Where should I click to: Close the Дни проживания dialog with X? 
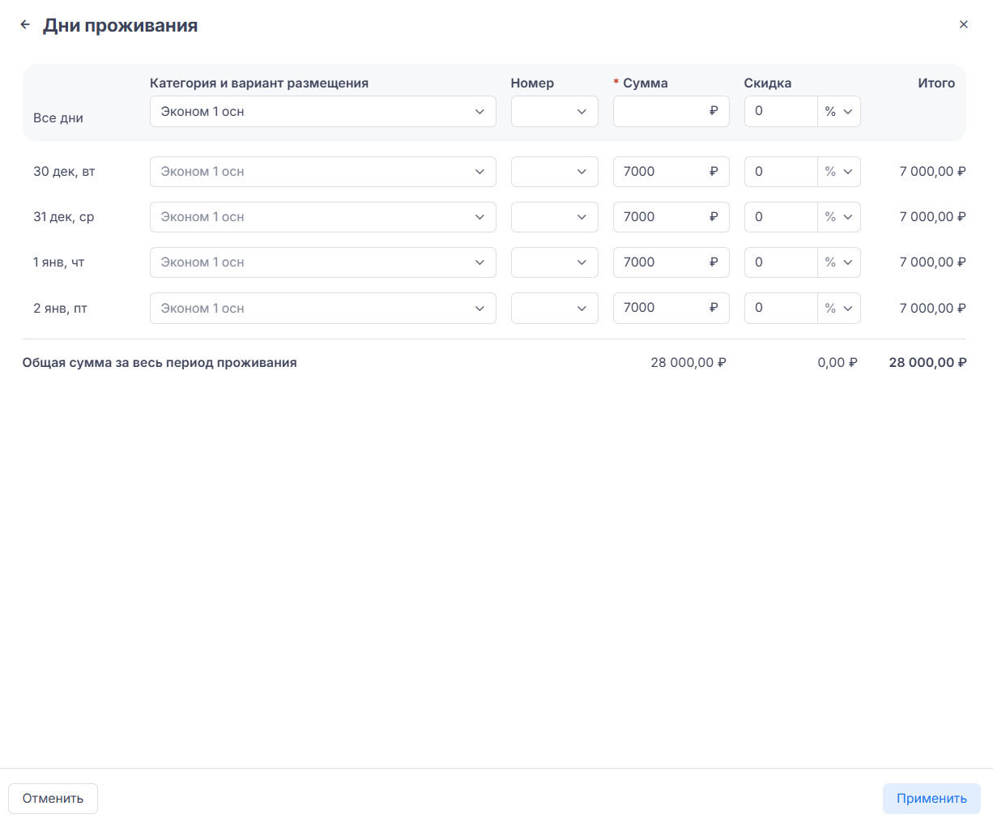[963, 24]
